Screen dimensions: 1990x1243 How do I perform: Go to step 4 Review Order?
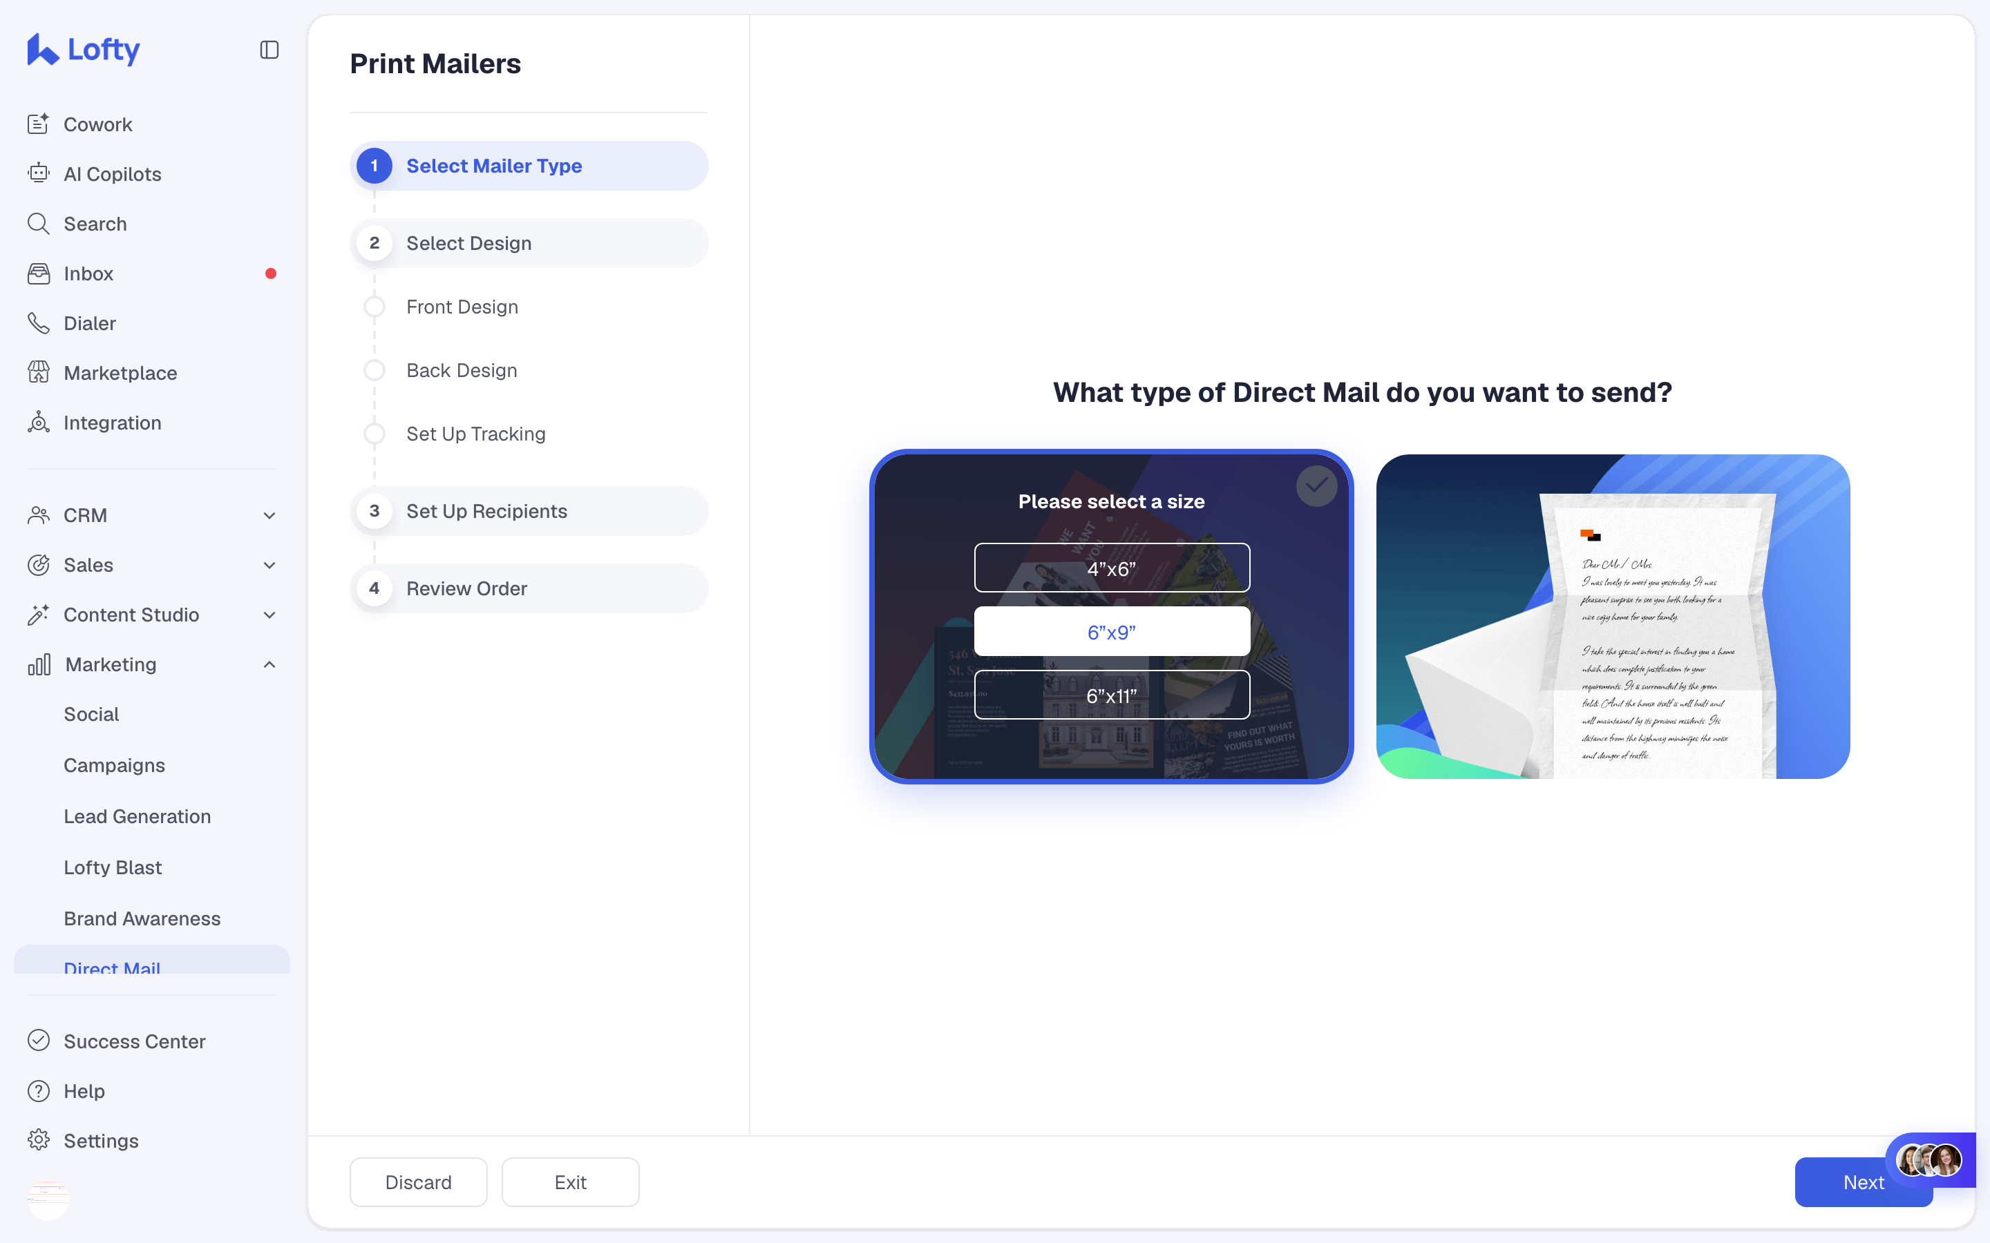[529, 588]
